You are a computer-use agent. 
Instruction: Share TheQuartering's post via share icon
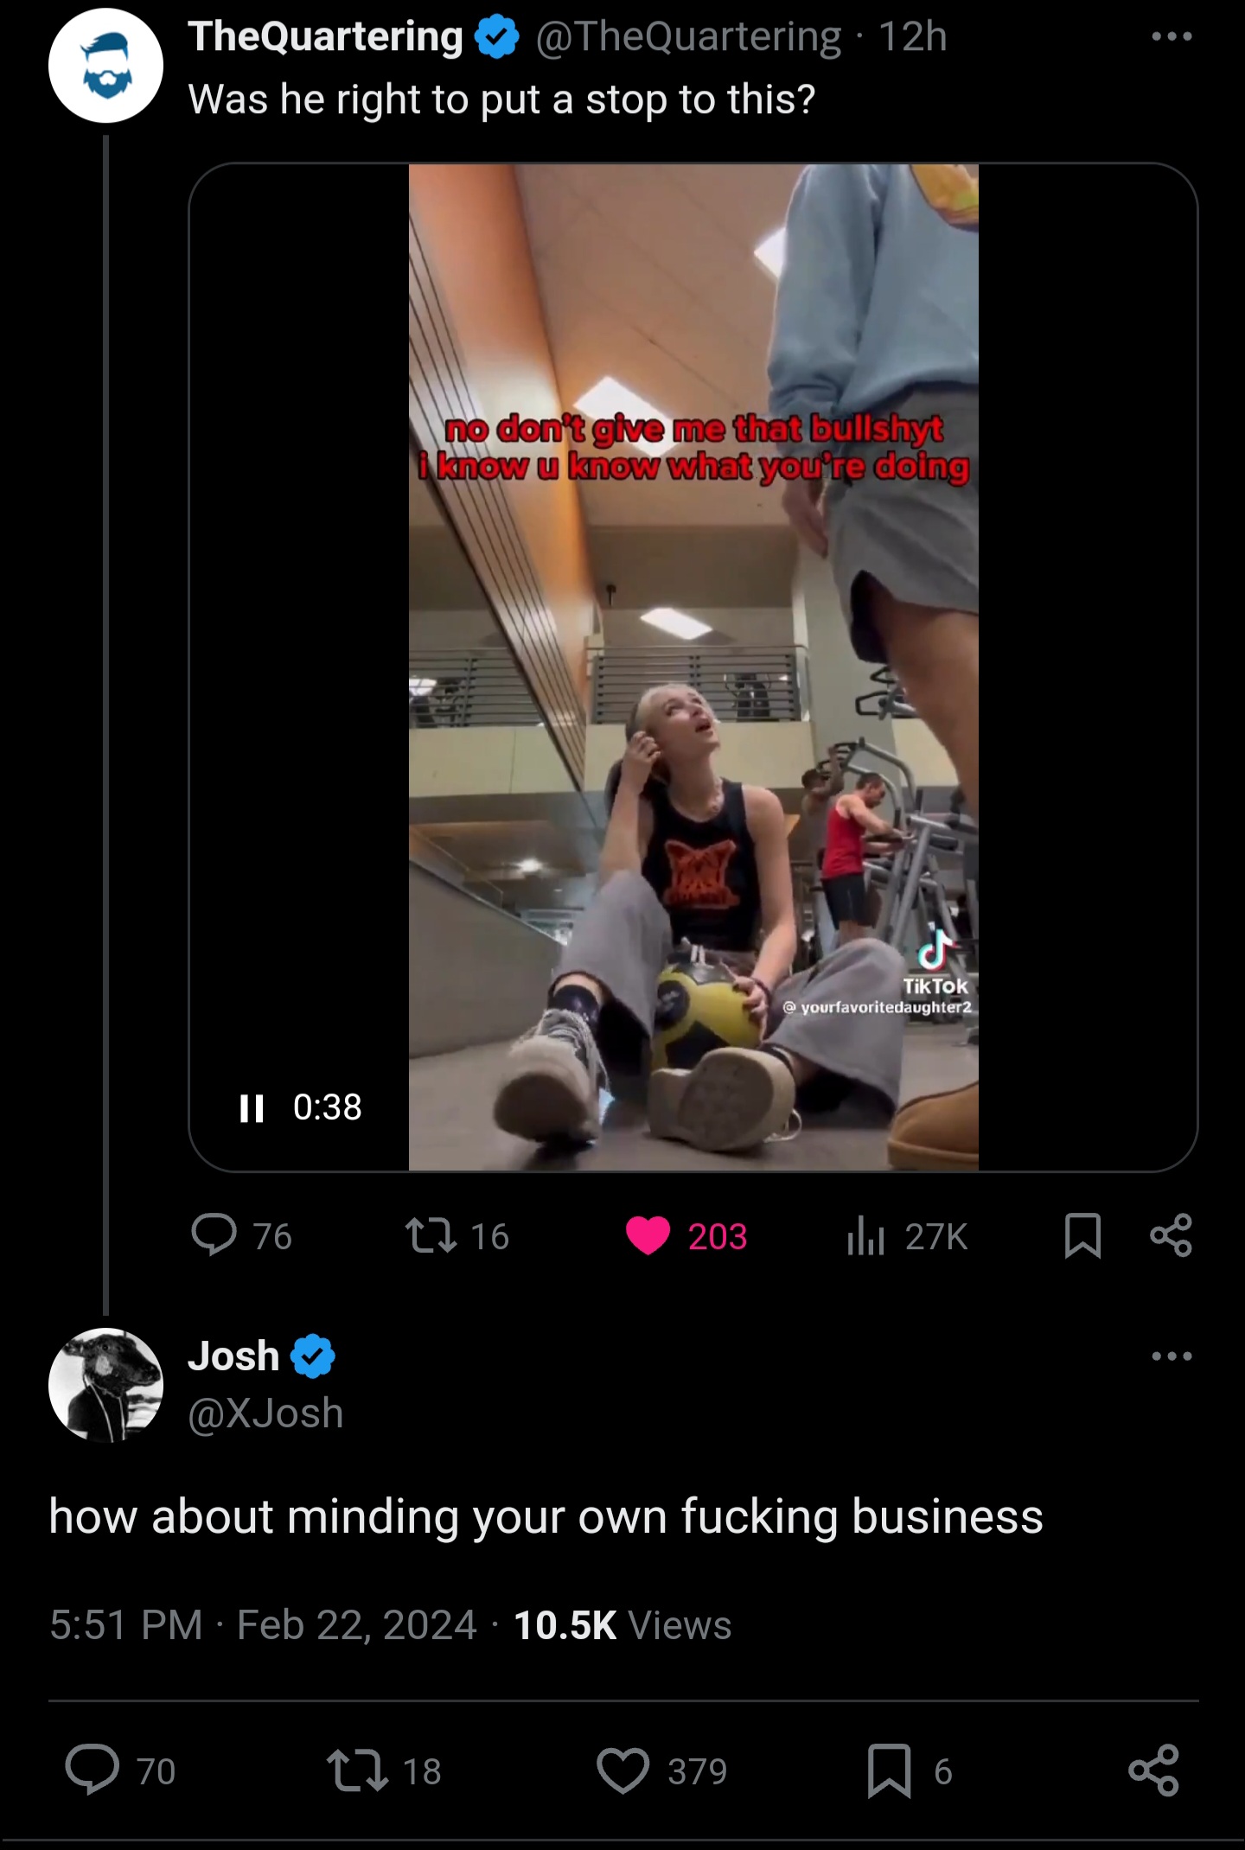tap(1172, 1234)
